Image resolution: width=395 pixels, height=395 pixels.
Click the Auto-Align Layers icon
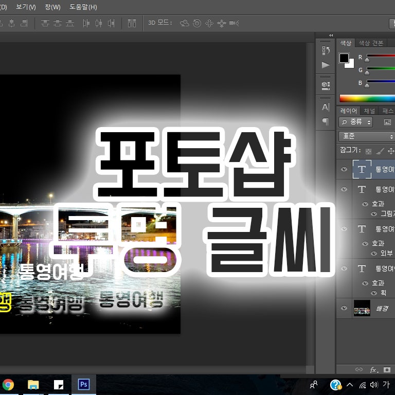[x=132, y=24]
